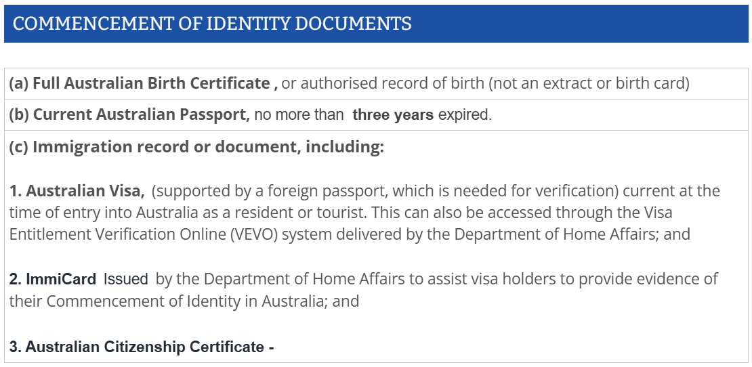
Task: Click the 'Entitlement Verification Online (VEVO)' text
Action: click(x=144, y=235)
